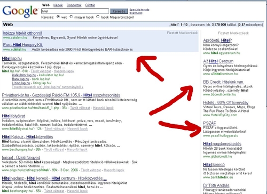Viewport: 267px width, 194px height.
Task: Click the www.globalcredit.hu URL text
Action: 217,157
